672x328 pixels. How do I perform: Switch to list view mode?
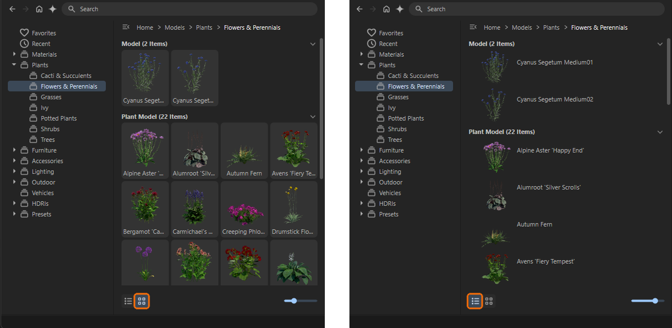(x=475, y=301)
